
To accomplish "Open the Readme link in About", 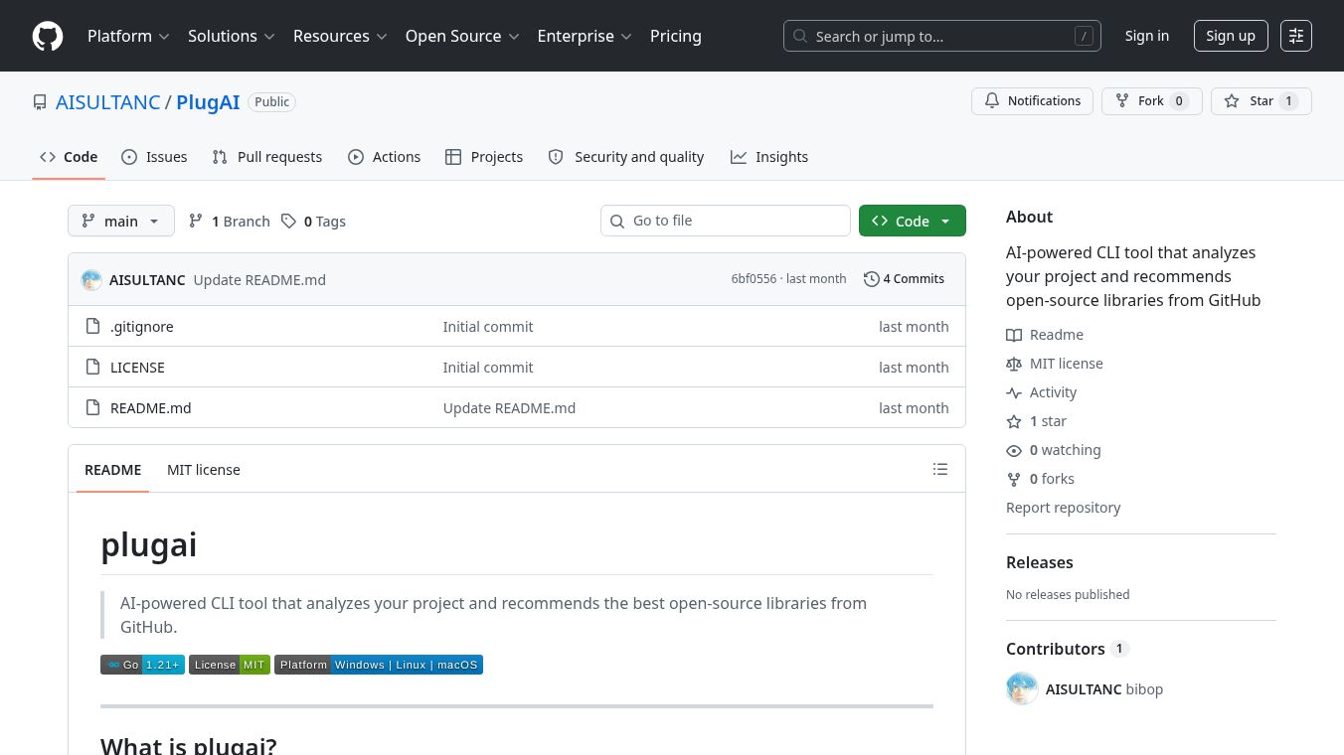I will point(1045,335).
